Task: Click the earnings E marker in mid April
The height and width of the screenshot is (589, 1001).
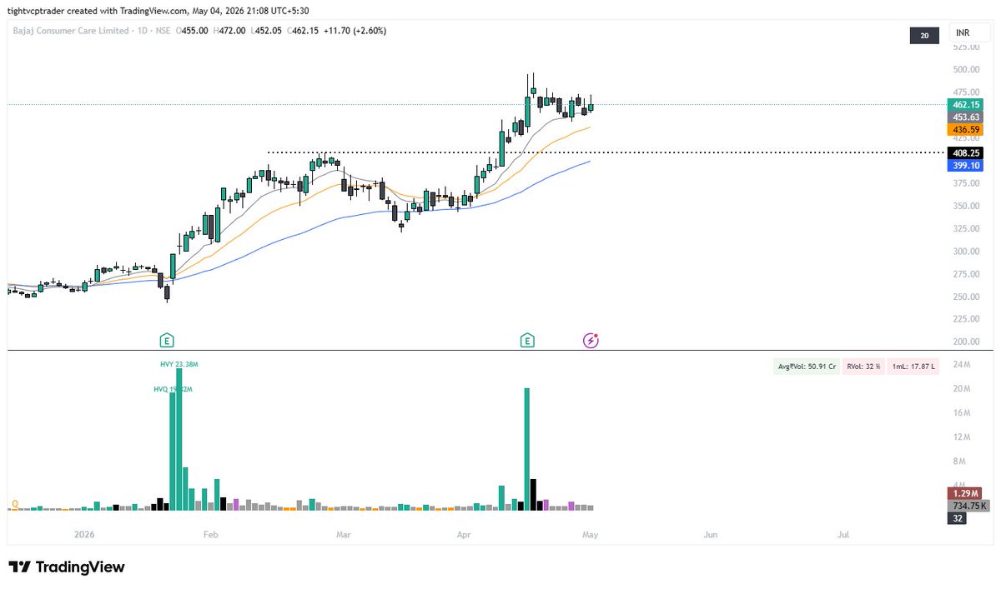Action: [x=527, y=340]
